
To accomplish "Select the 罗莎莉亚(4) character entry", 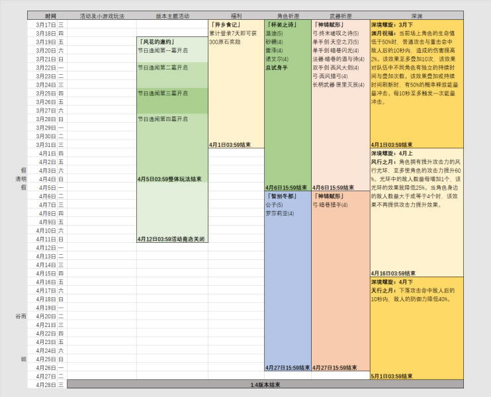I will pyautogui.click(x=279, y=213).
